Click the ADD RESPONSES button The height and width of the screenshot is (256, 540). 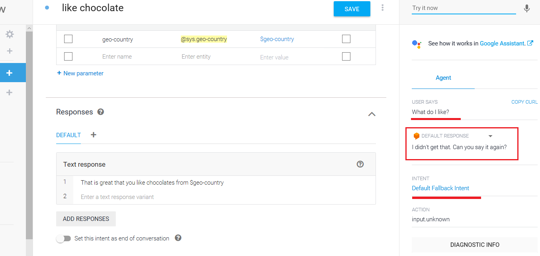click(x=86, y=219)
